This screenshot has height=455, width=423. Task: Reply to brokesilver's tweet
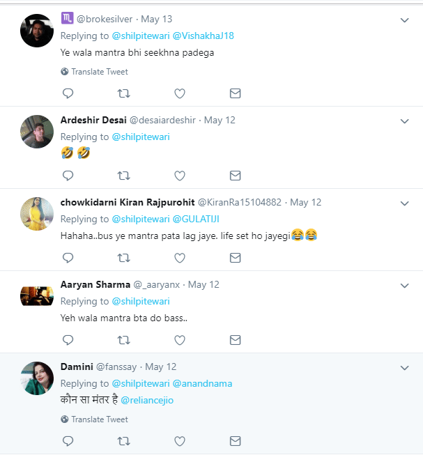68,93
